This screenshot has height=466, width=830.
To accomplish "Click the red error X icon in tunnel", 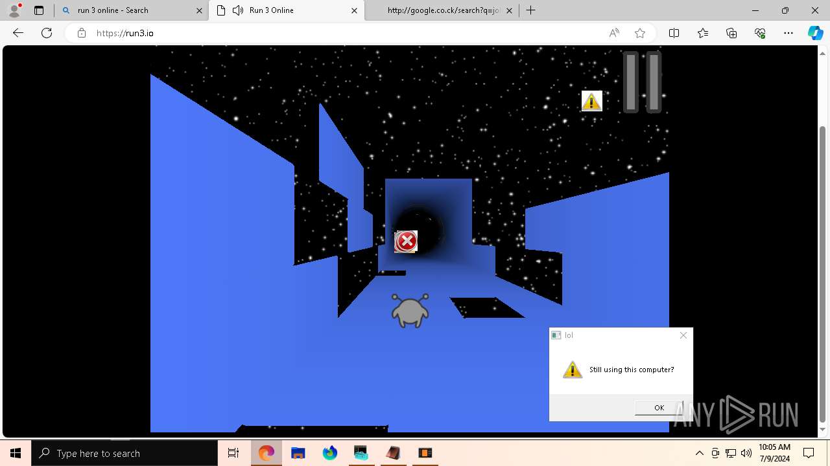I will pyautogui.click(x=406, y=241).
